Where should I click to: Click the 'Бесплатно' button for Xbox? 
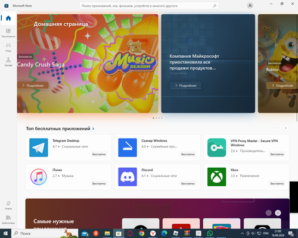[x=277, y=183]
